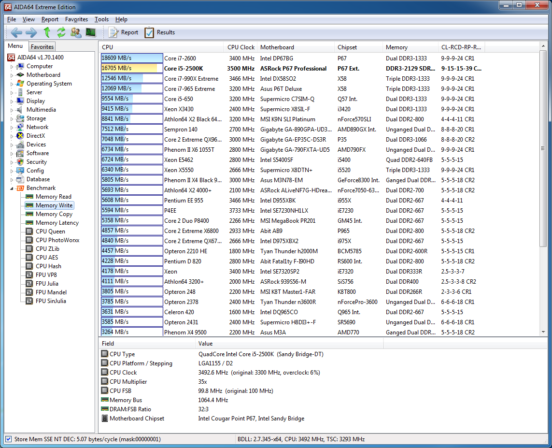Click the Report toolbar button
The height and width of the screenshot is (448, 552).
[x=124, y=32]
